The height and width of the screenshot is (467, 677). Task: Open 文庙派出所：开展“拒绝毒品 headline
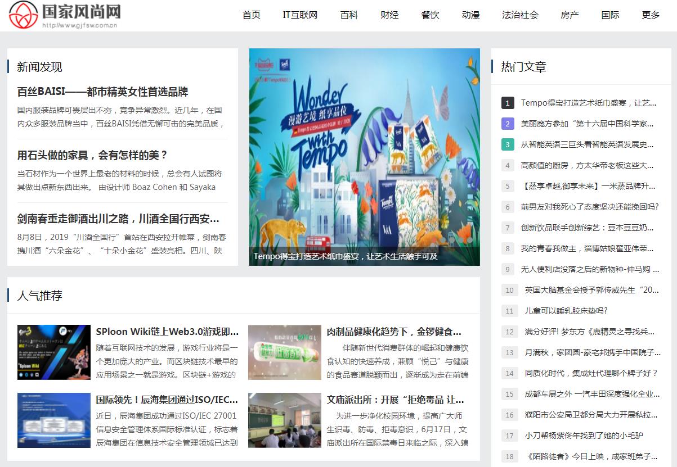point(396,400)
